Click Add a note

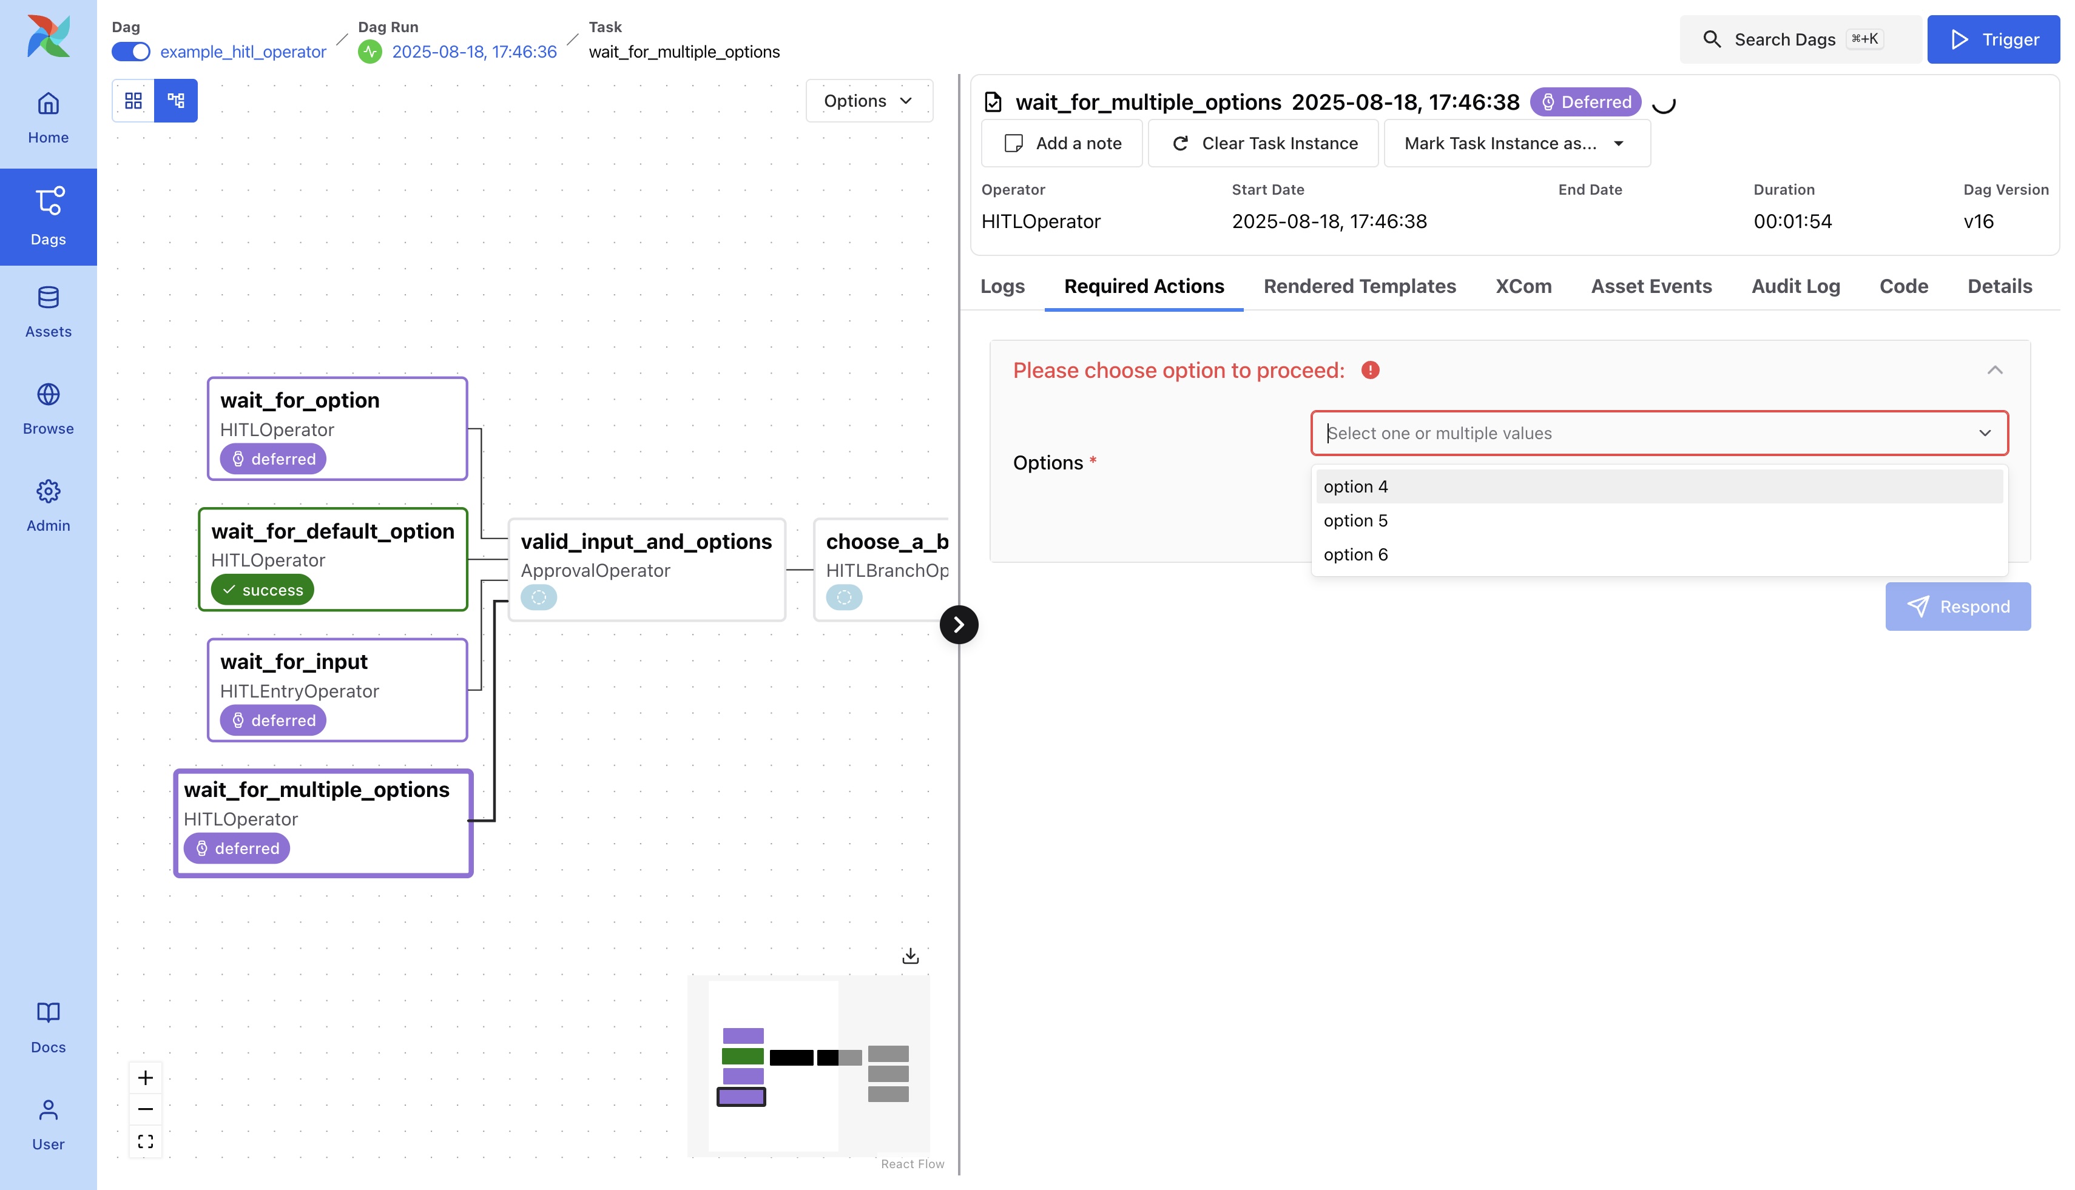[1061, 143]
